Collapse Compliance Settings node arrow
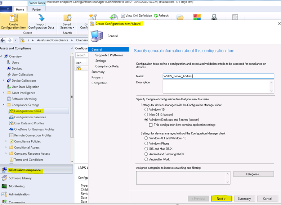 pyautogui.click(x=3, y=105)
